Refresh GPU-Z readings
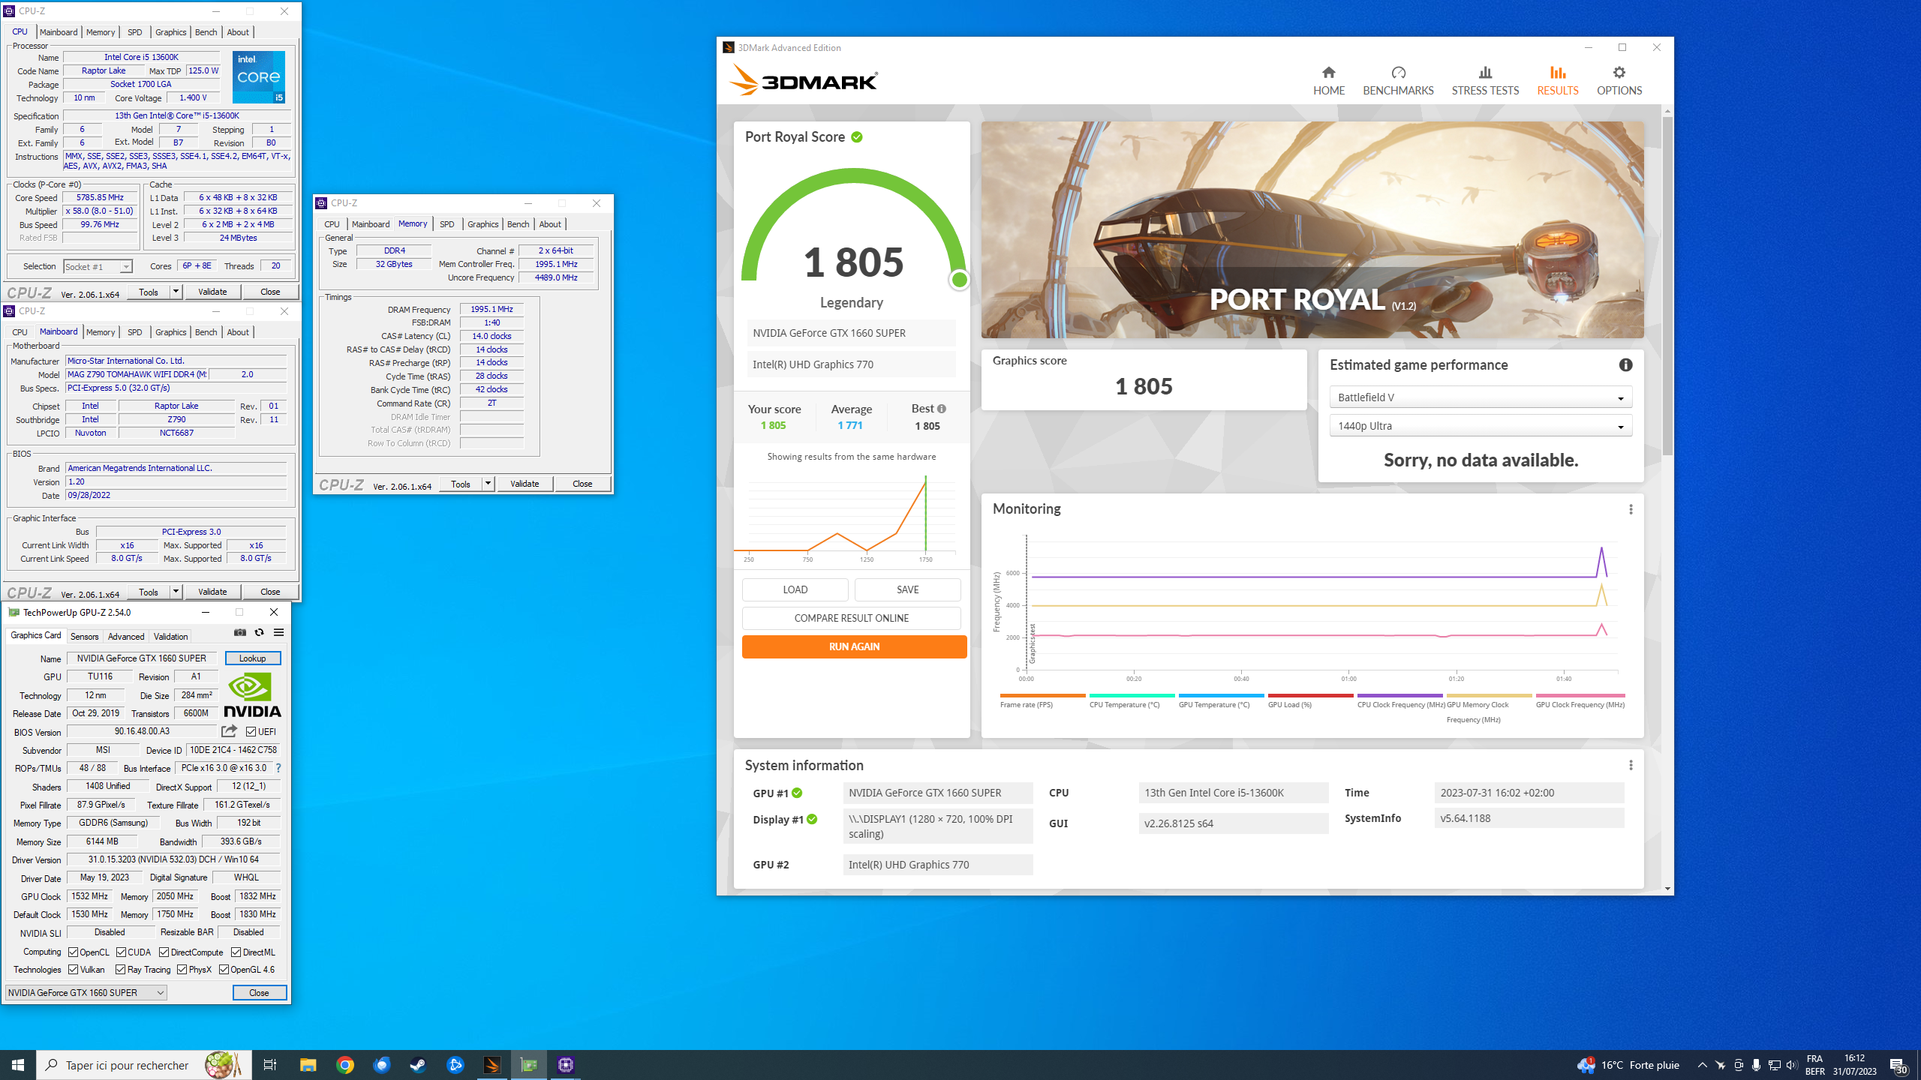The height and width of the screenshot is (1080, 1921). click(260, 632)
